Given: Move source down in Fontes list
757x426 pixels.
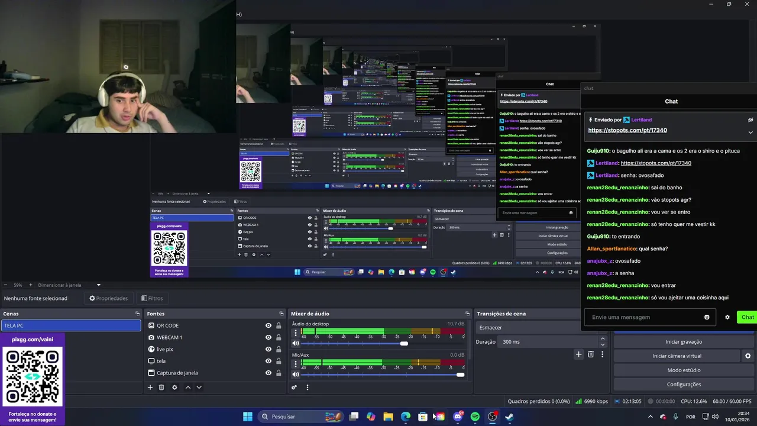Looking at the screenshot, I should 199,388.
